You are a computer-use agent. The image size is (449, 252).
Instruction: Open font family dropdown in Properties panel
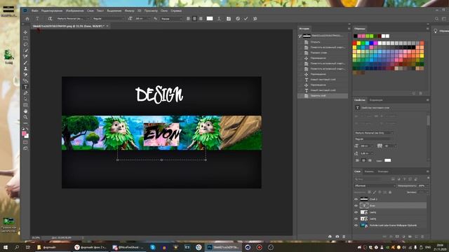point(374,133)
